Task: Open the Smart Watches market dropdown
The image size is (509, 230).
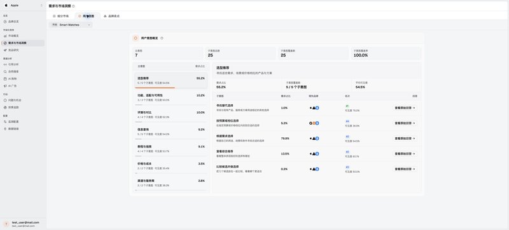Action: [x=71, y=25]
